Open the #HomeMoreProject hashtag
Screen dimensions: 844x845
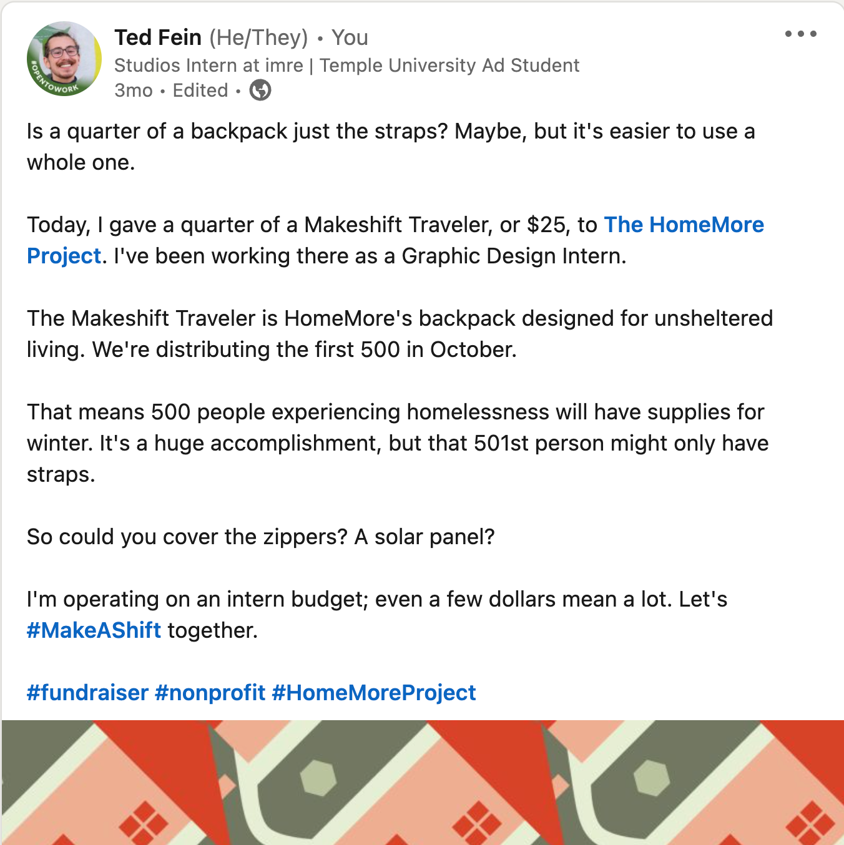pyautogui.click(x=373, y=693)
